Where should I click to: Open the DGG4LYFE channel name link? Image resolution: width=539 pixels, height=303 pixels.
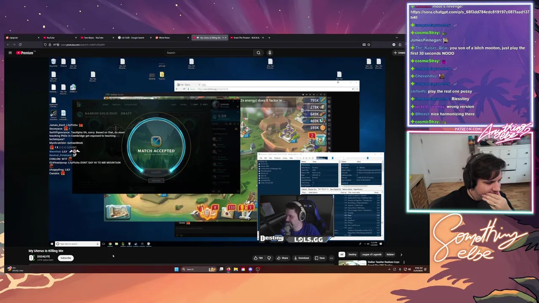point(43,256)
